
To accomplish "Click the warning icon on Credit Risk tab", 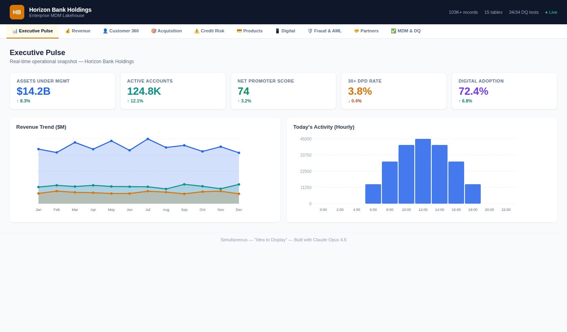I will (197, 31).
